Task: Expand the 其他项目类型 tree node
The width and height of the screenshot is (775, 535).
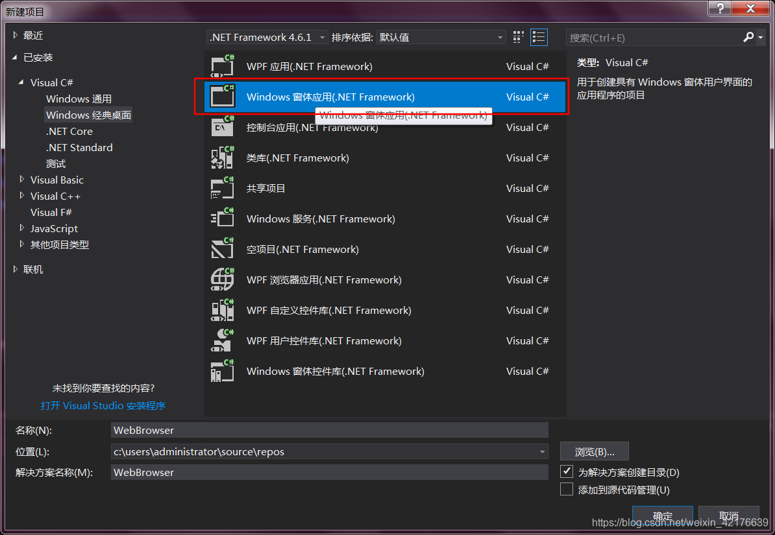Action: coord(22,244)
